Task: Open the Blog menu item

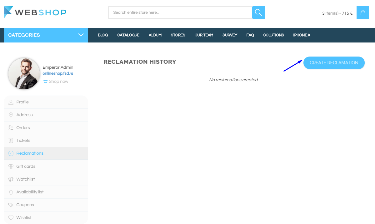Action: click(x=103, y=35)
